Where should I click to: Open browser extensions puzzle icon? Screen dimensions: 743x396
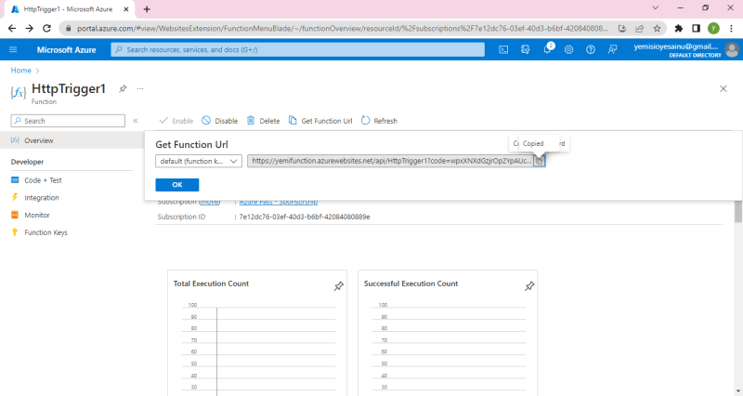(x=679, y=29)
